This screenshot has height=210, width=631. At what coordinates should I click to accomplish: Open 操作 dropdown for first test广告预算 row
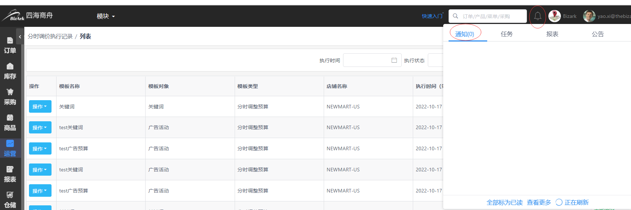tap(40, 148)
